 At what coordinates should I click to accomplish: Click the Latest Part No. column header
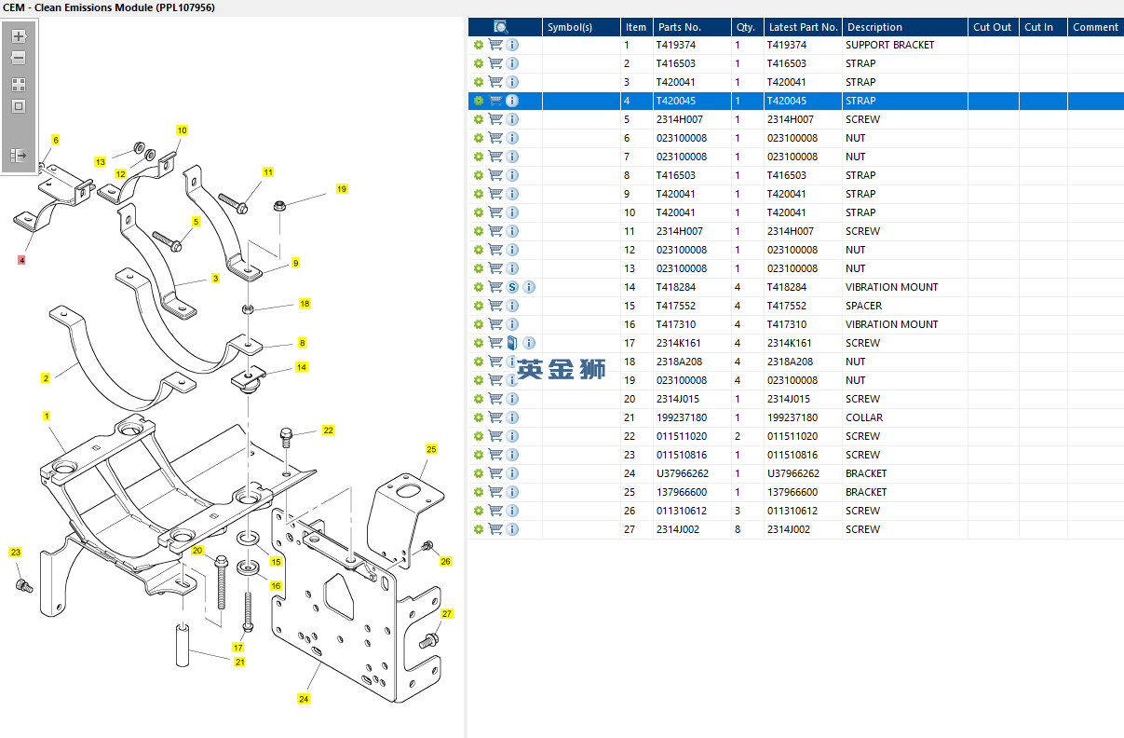[803, 27]
